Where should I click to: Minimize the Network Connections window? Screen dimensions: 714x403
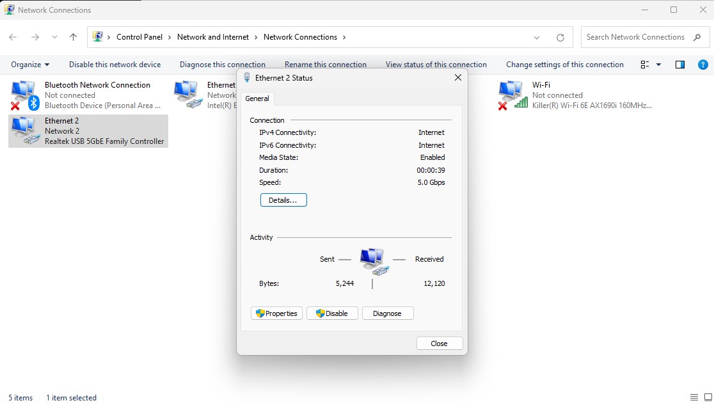pyautogui.click(x=645, y=10)
